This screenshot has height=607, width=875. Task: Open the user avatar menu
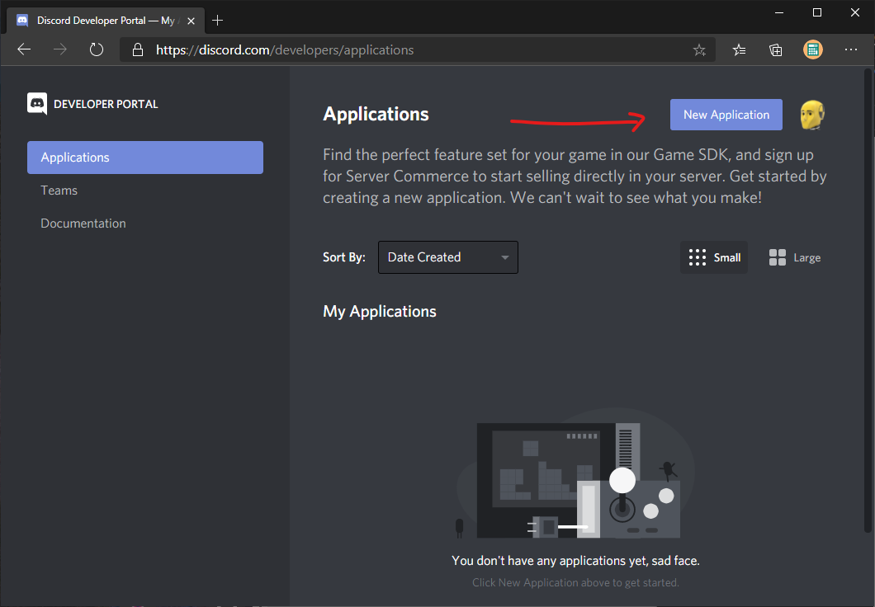[x=812, y=115]
